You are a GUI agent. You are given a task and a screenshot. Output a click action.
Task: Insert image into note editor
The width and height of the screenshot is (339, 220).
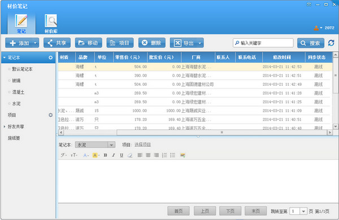point(183,155)
